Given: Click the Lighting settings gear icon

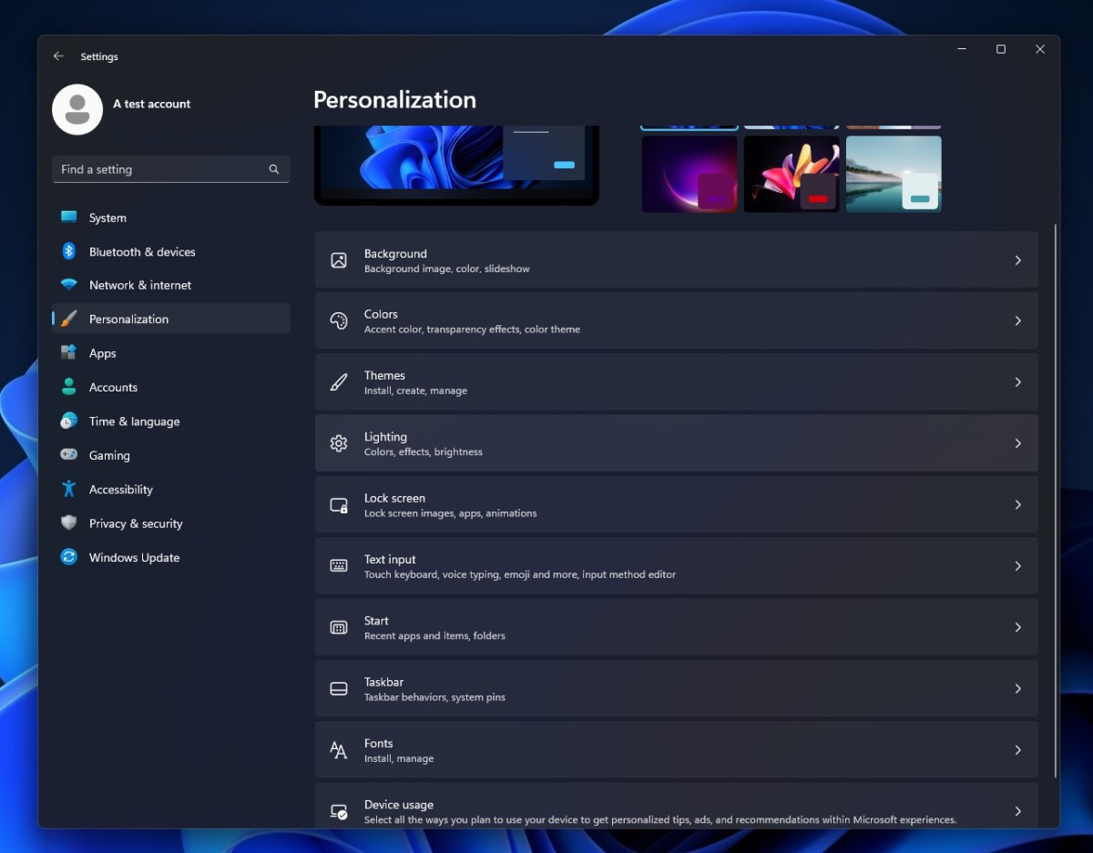Looking at the screenshot, I should point(338,443).
